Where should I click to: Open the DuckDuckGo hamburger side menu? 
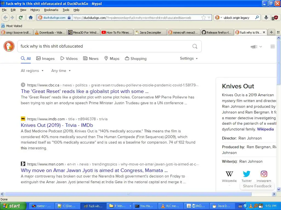click(272, 46)
